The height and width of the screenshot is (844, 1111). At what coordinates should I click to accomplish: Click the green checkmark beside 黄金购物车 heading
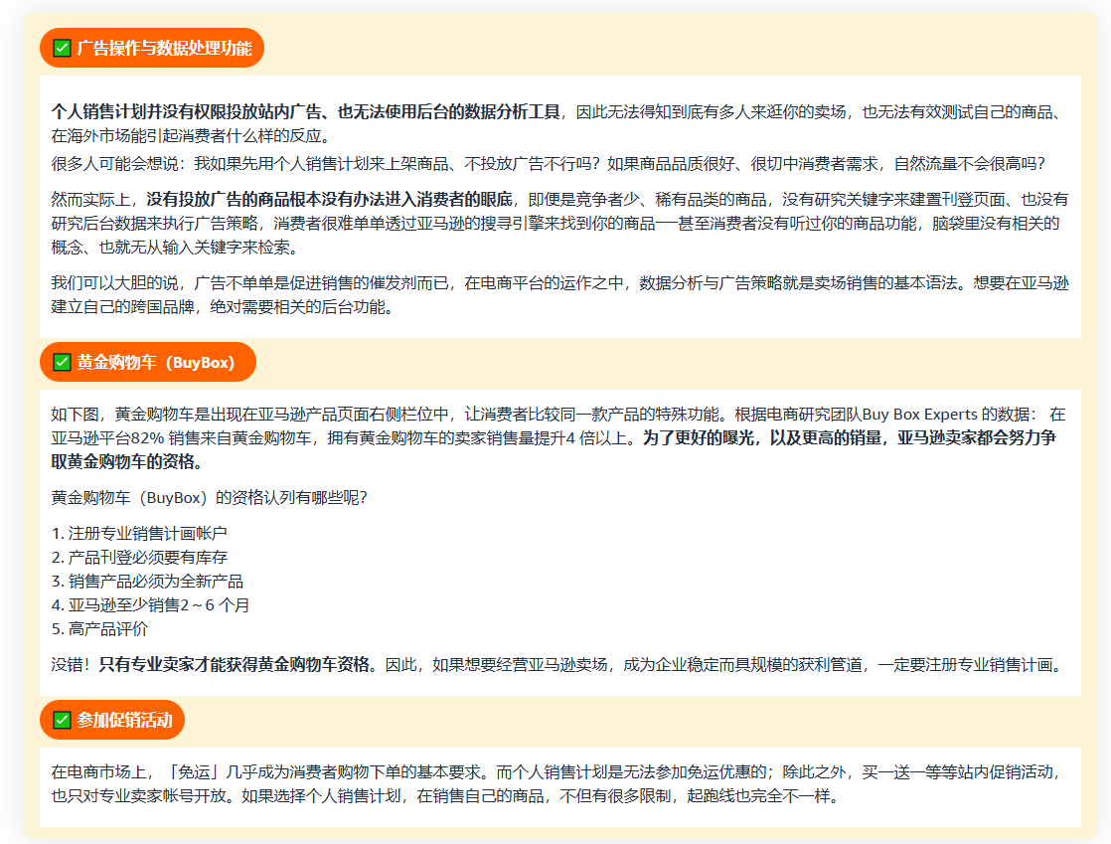[x=62, y=363]
